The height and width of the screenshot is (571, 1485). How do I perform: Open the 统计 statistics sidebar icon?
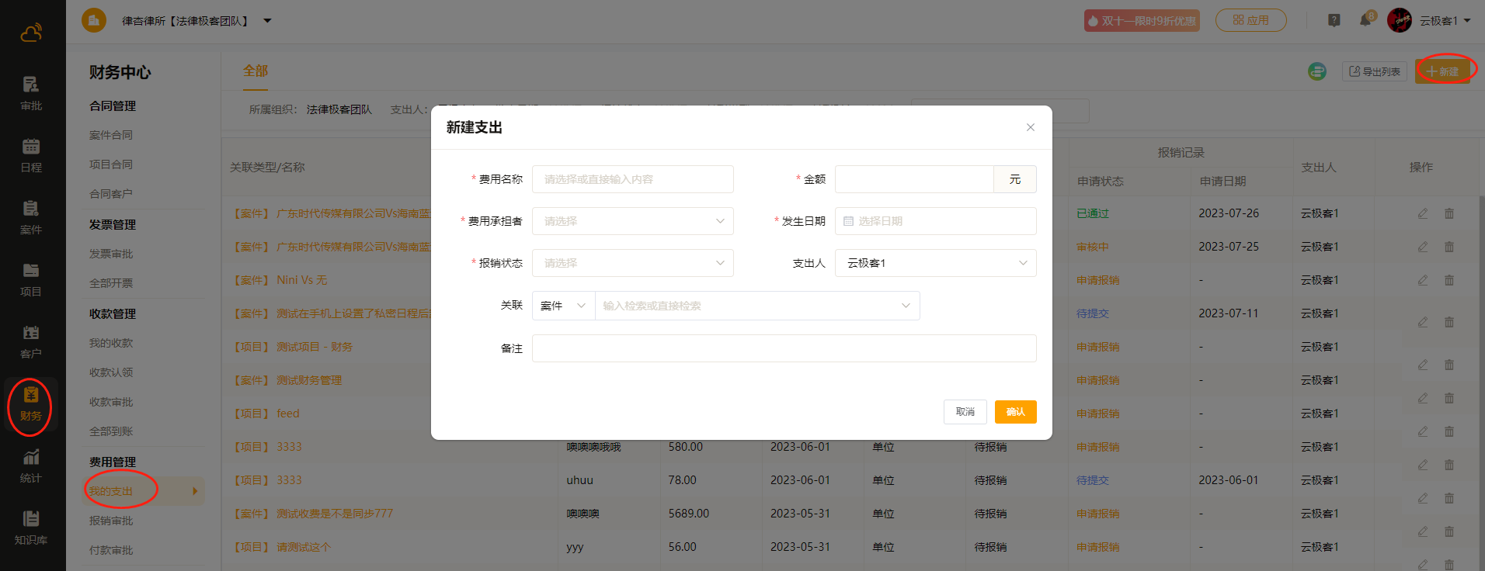(x=31, y=465)
